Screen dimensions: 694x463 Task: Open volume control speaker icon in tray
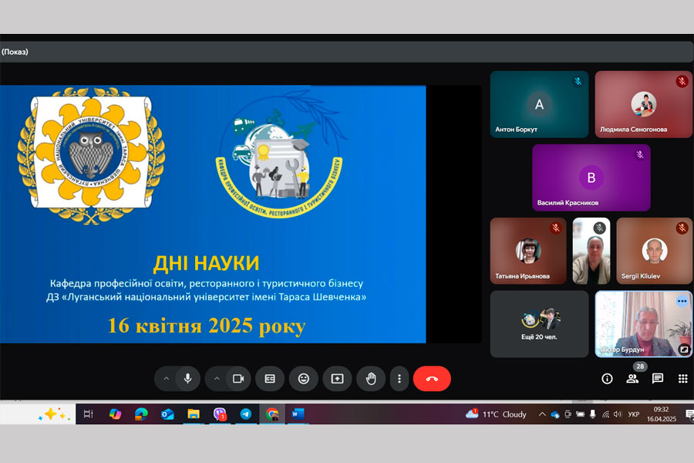click(x=618, y=414)
